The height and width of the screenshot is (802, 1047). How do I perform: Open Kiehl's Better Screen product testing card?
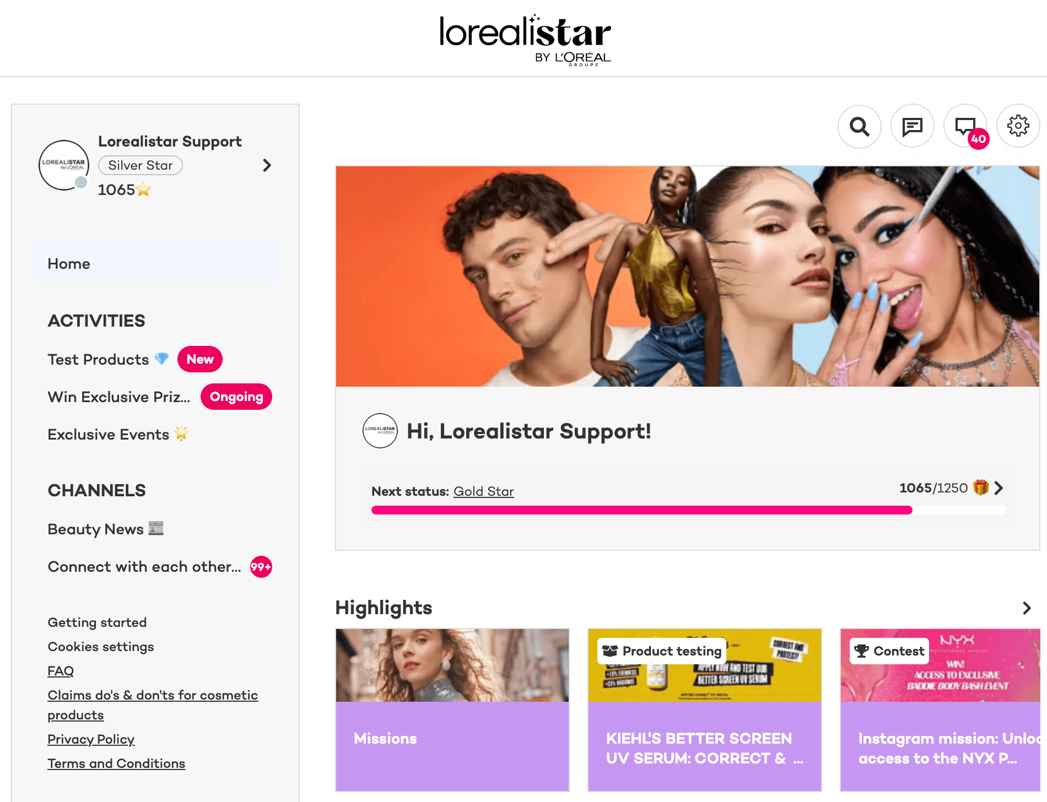tap(704, 710)
